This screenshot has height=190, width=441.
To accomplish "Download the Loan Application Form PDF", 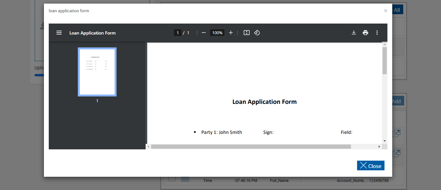I will [x=354, y=33].
